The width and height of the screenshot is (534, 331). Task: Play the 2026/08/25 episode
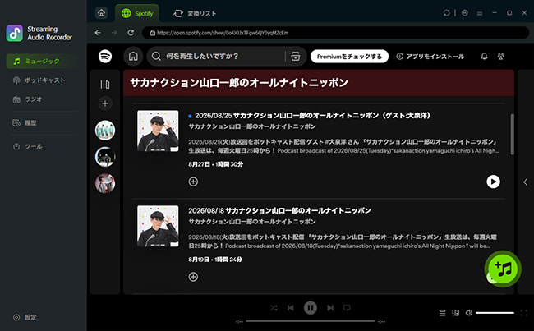493,182
